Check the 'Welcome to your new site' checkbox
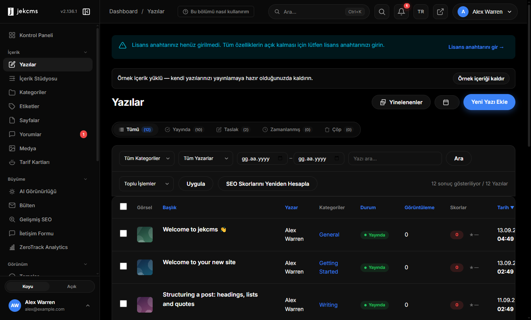Image resolution: width=531 pixels, height=320 pixels. 123,266
